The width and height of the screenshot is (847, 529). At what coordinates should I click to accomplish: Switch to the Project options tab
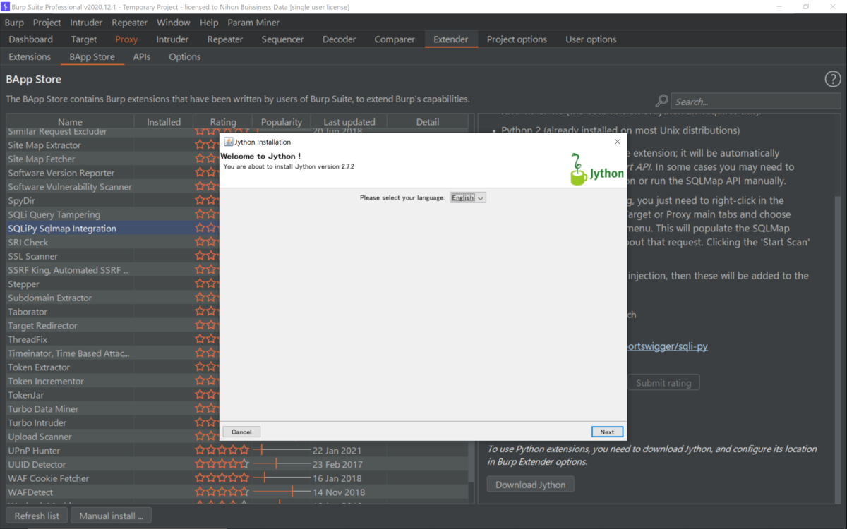pyautogui.click(x=517, y=39)
